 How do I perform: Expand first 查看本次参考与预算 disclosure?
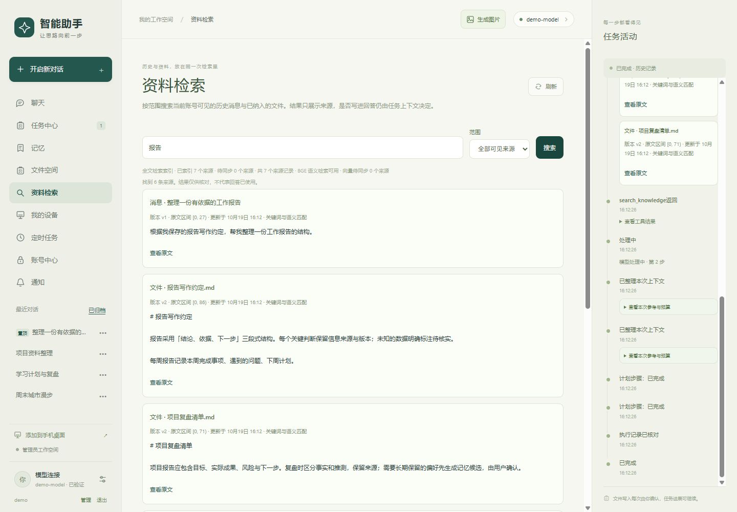point(668,307)
